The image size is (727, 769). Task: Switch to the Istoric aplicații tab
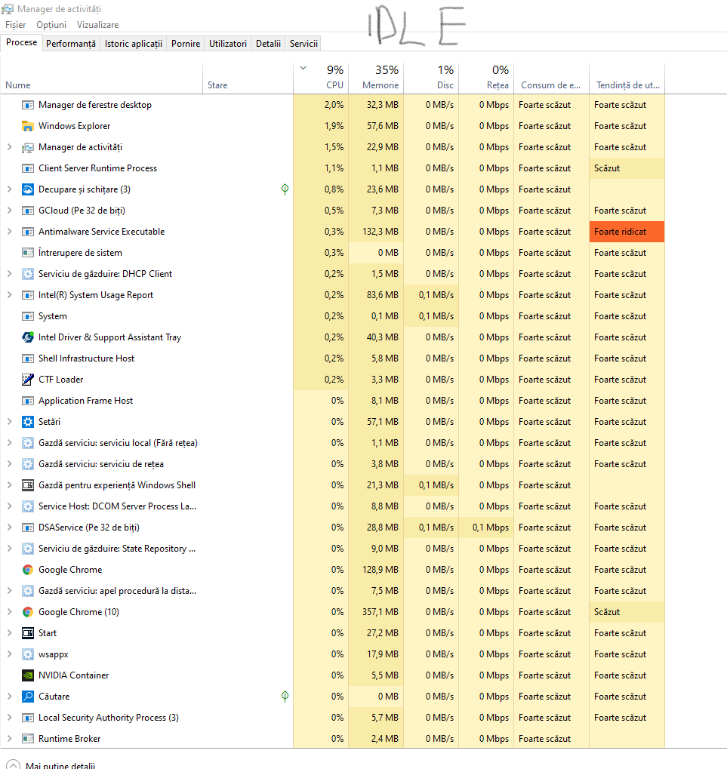click(134, 44)
